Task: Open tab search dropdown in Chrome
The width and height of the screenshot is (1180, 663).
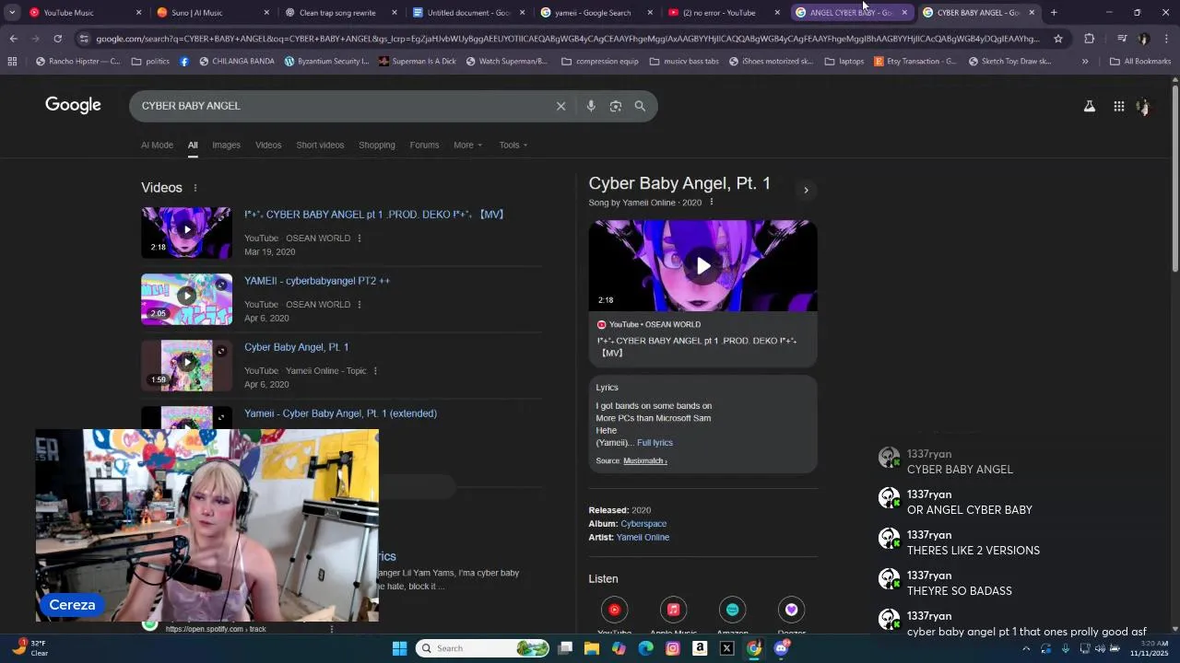Action: click(x=12, y=13)
